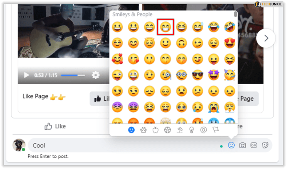Open the sticker picker icon
The width and height of the screenshot is (287, 169).
pyautogui.click(x=265, y=145)
